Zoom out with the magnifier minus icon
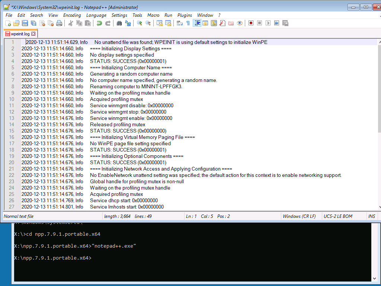381x286 pixels. pos(148,23)
